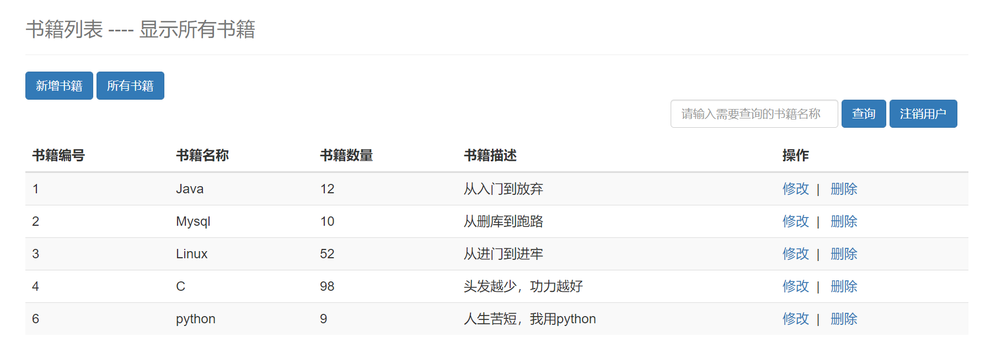Click the description 从进门到进牢
The width and height of the screenshot is (996, 364).
pyautogui.click(x=504, y=254)
